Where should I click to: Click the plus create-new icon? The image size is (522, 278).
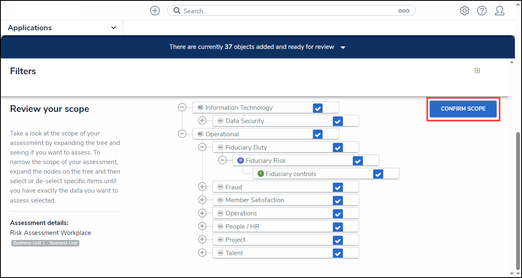click(155, 11)
